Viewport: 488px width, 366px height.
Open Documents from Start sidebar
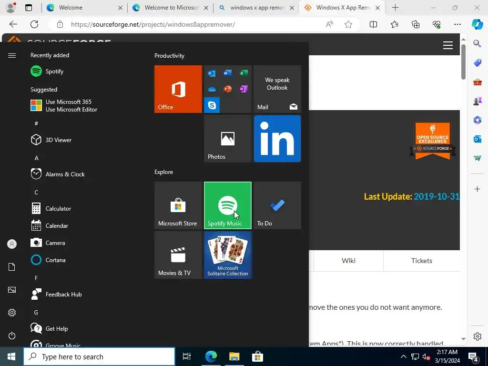[x=12, y=267]
